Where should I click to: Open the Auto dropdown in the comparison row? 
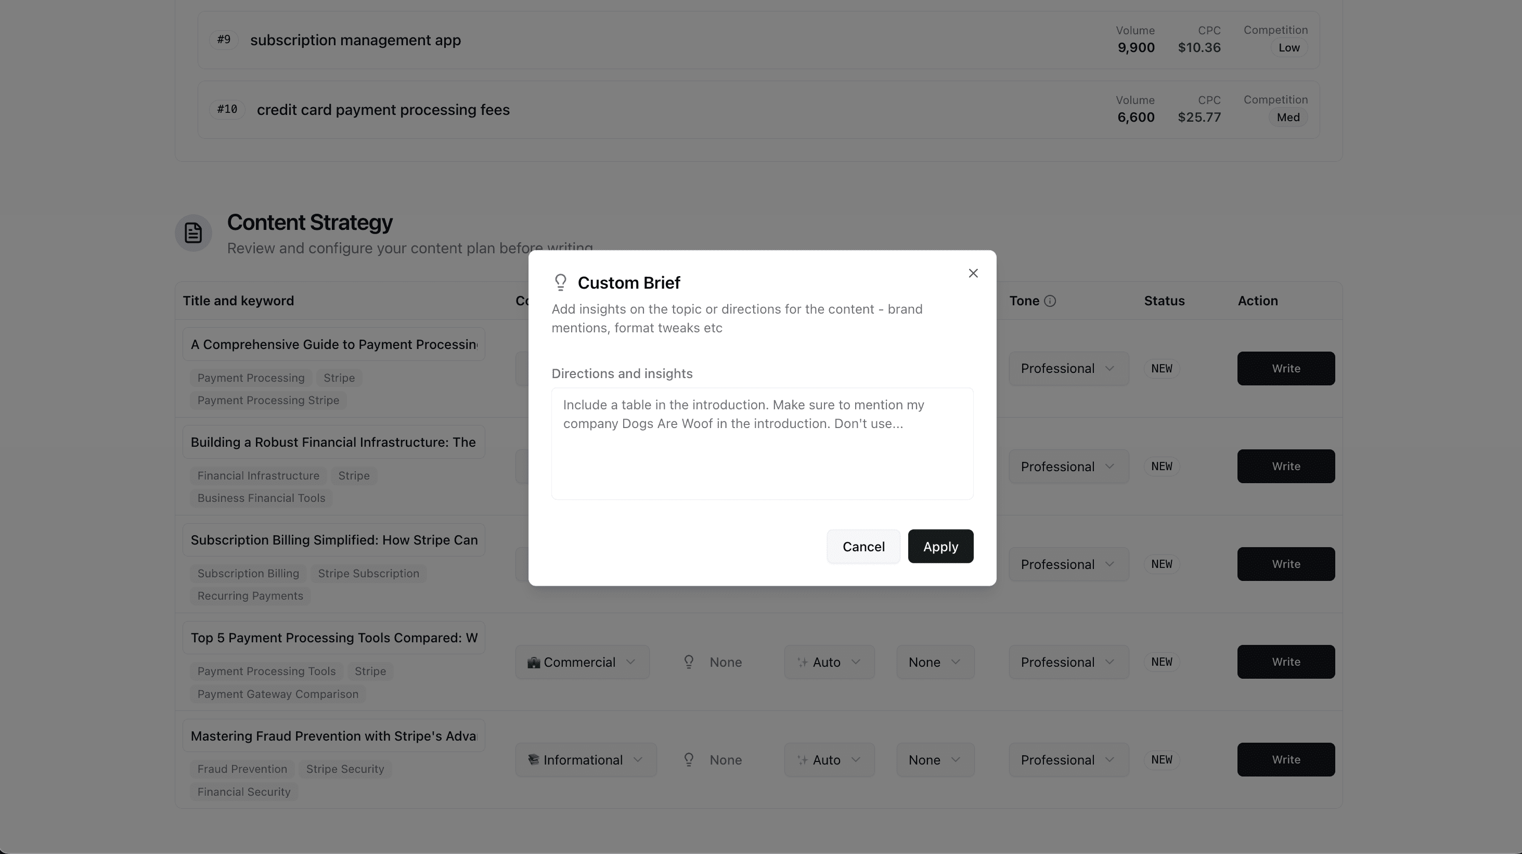(830, 662)
